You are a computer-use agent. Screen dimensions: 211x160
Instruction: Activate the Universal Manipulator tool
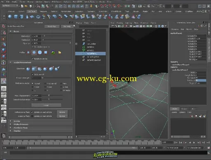click(x=4, y=63)
